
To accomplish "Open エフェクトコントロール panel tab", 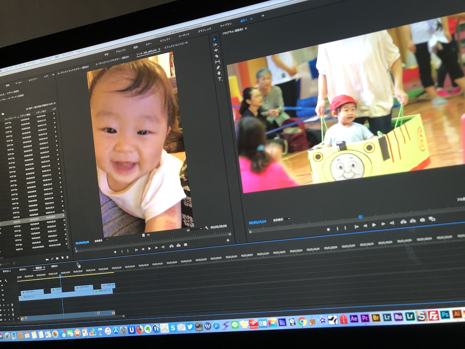I will tap(176, 46).
